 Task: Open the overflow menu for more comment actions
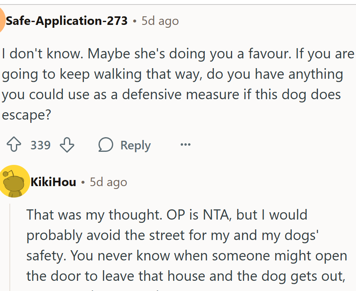[185, 145]
